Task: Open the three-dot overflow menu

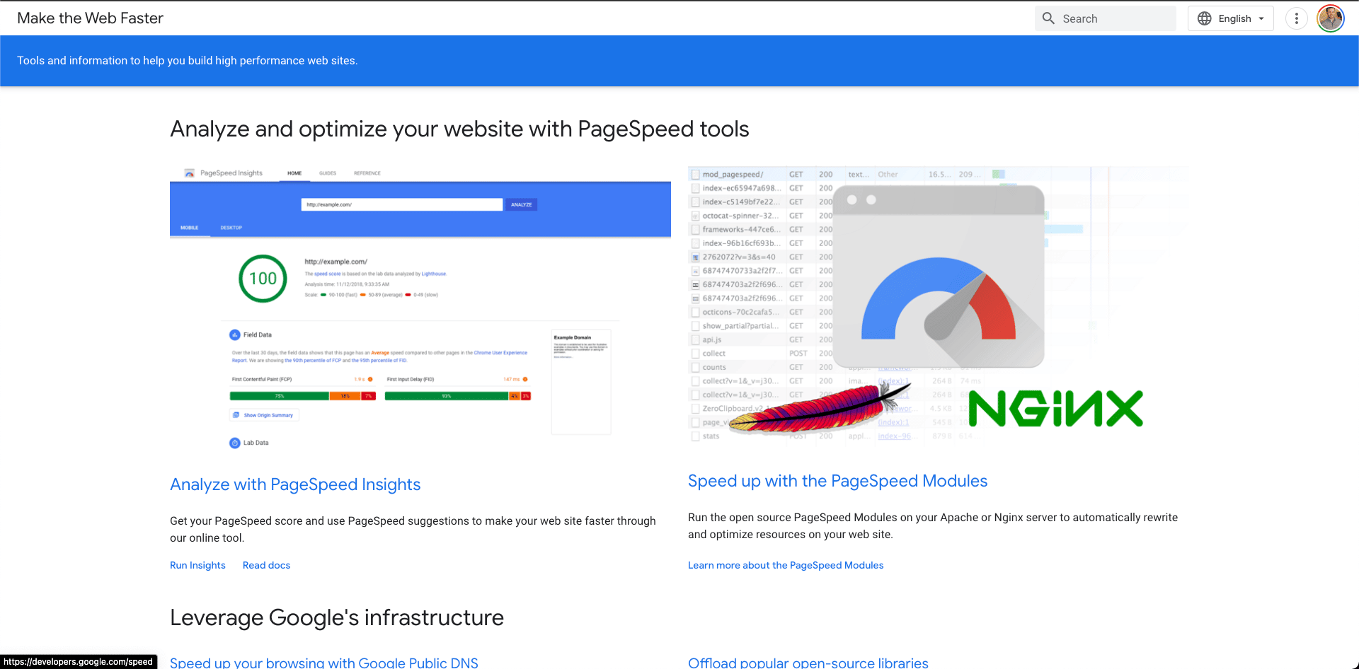Action: click(x=1297, y=18)
